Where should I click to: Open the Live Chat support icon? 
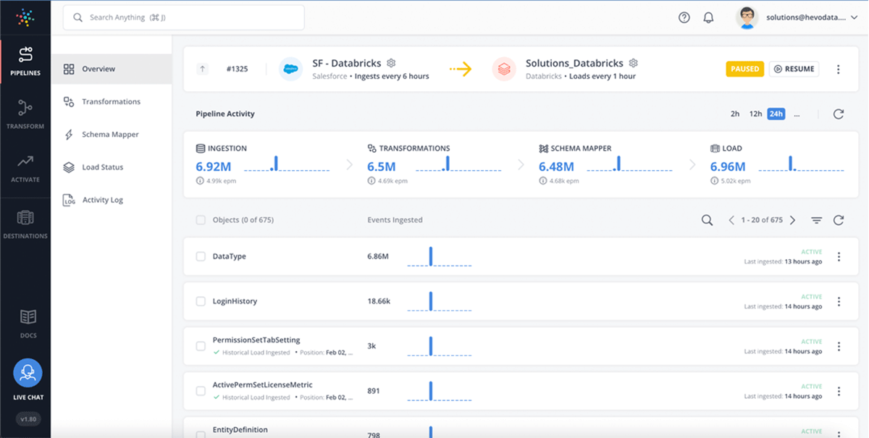pyautogui.click(x=28, y=373)
